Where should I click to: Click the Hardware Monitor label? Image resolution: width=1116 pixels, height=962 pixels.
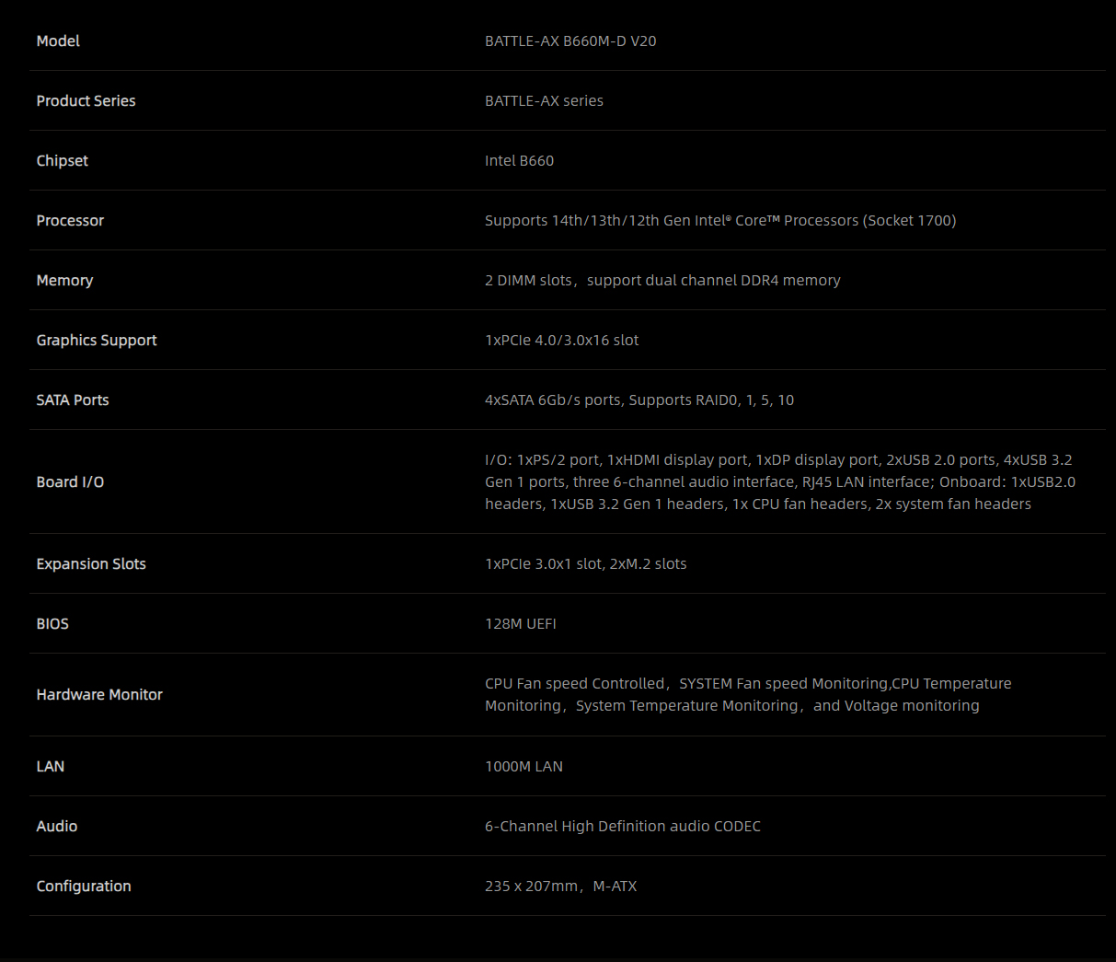tap(99, 695)
